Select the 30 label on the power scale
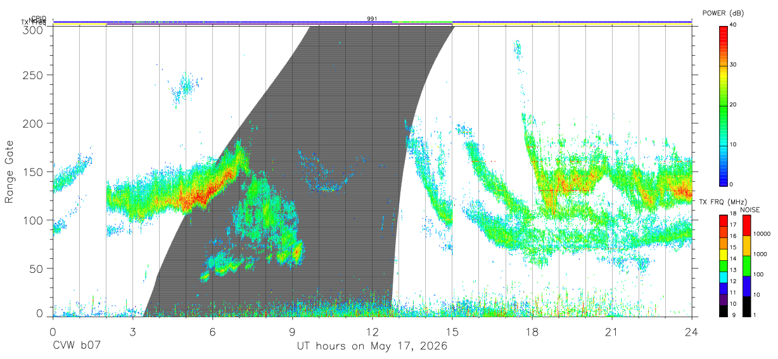 click(x=733, y=65)
